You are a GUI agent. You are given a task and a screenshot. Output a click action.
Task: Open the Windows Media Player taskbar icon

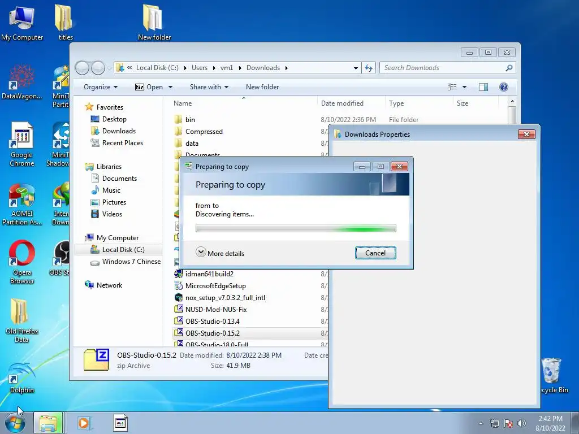pyautogui.click(x=84, y=423)
